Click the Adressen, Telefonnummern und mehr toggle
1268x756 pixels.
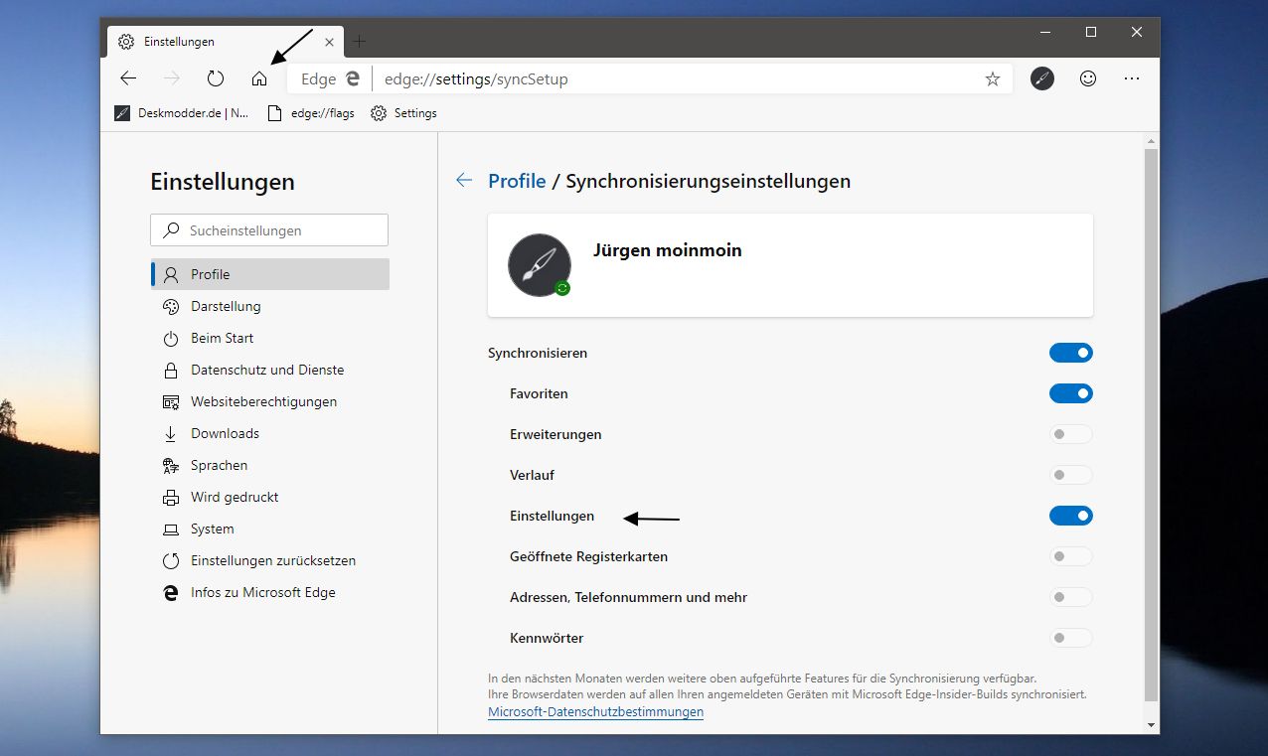[x=1071, y=597]
